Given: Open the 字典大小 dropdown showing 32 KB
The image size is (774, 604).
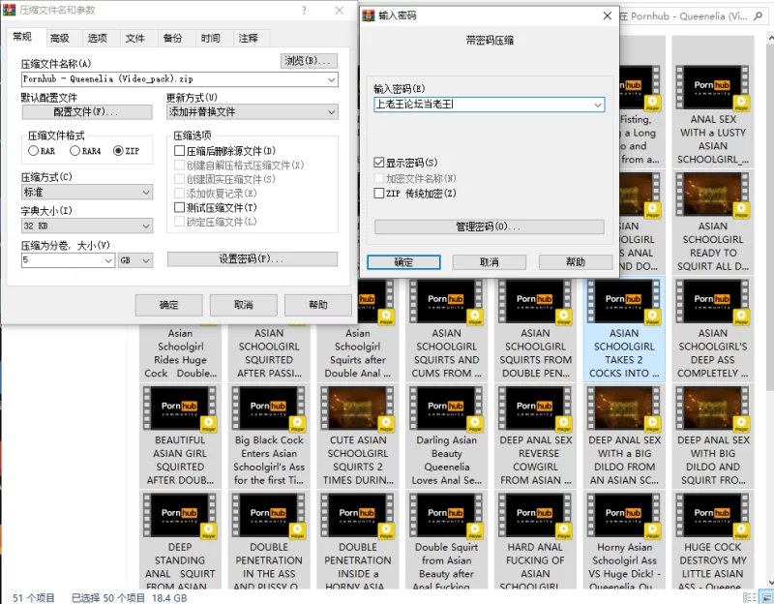Looking at the screenshot, I should coord(87,226).
